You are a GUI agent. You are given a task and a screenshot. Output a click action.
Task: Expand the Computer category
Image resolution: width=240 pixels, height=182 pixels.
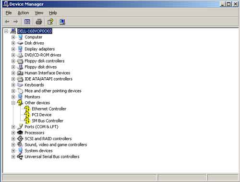click(x=13, y=37)
